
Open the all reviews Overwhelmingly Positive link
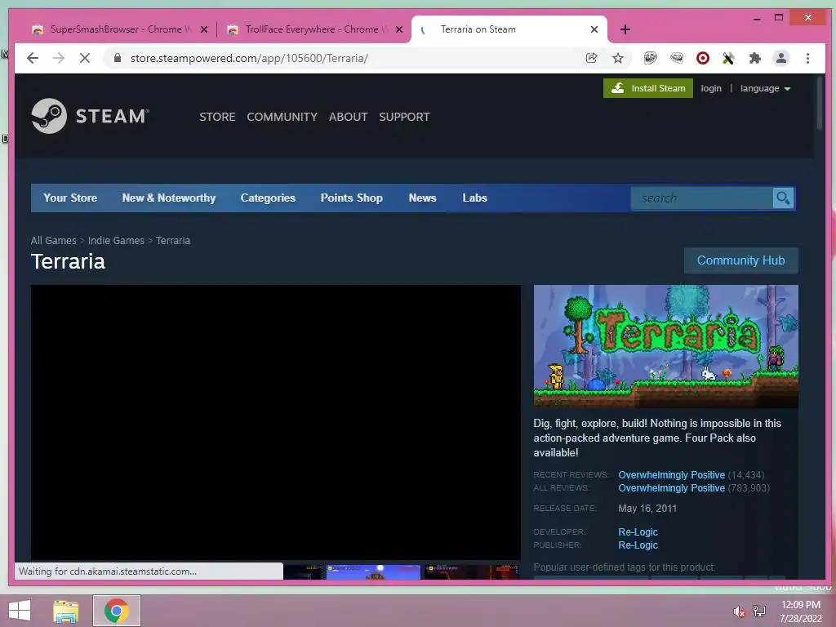click(671, 488)
